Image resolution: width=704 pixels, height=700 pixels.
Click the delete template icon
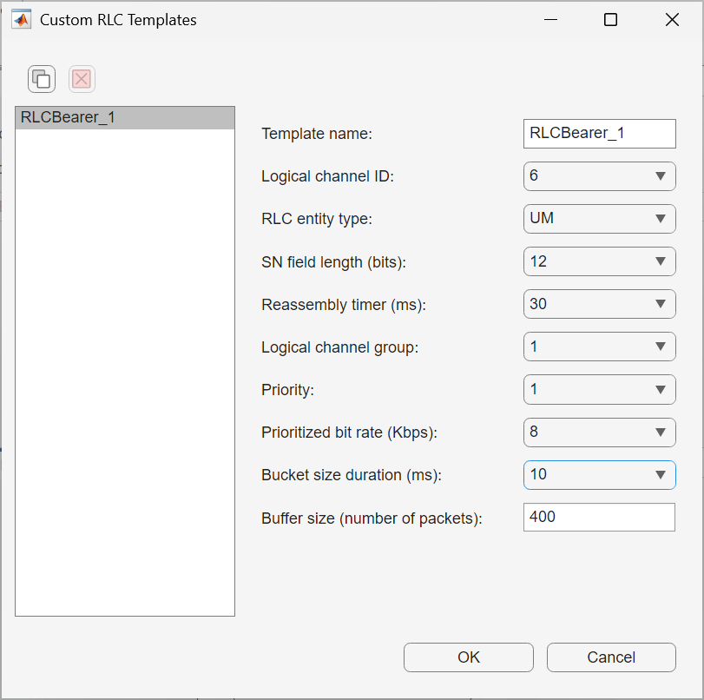(x=82, y=80)
